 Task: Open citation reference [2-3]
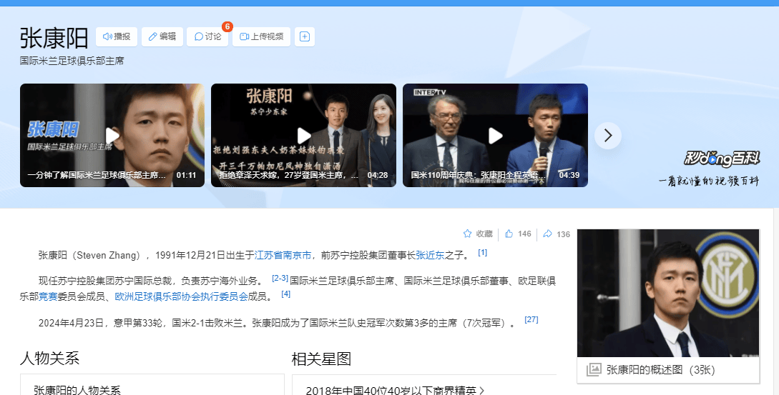coord(280,279)
